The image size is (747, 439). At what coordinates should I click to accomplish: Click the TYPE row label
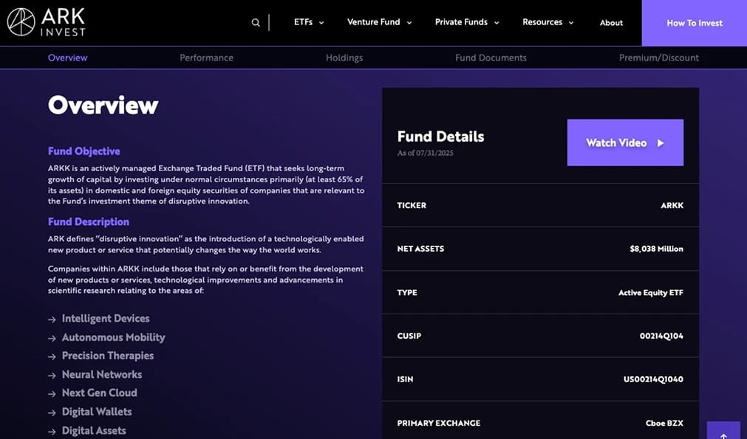click(407, 292)
